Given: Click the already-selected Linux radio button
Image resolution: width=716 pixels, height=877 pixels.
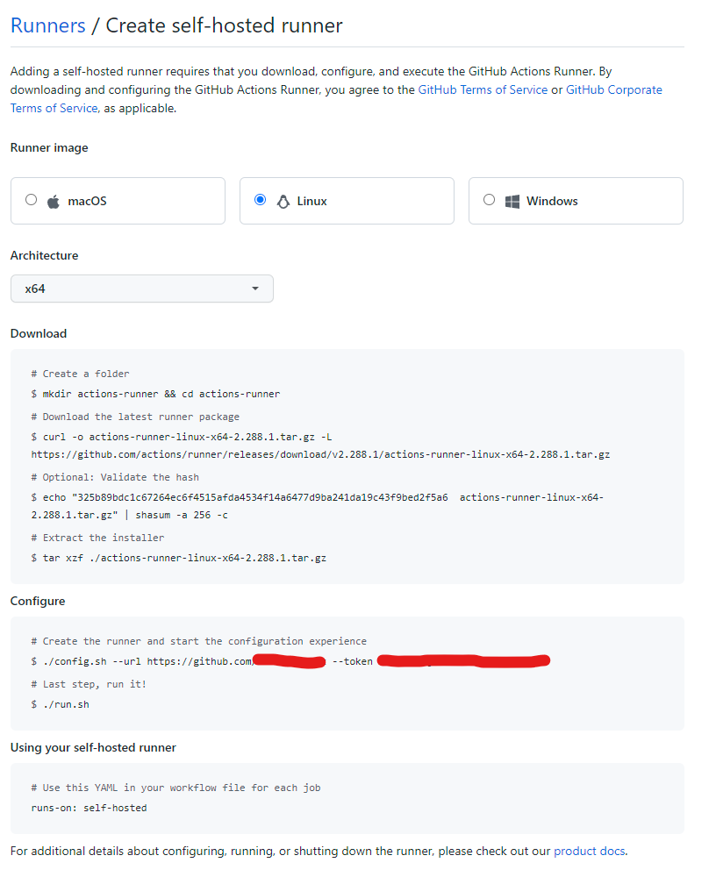Looking at the screenshot, I should click(260, 200).
